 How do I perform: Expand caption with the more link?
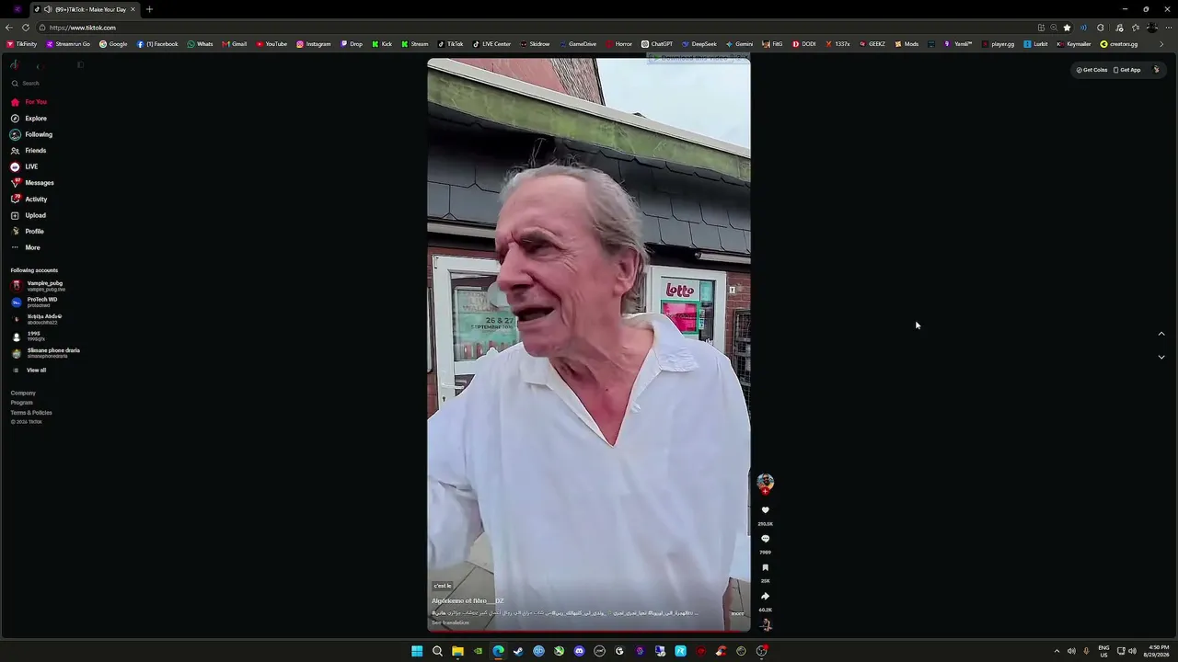737,613
